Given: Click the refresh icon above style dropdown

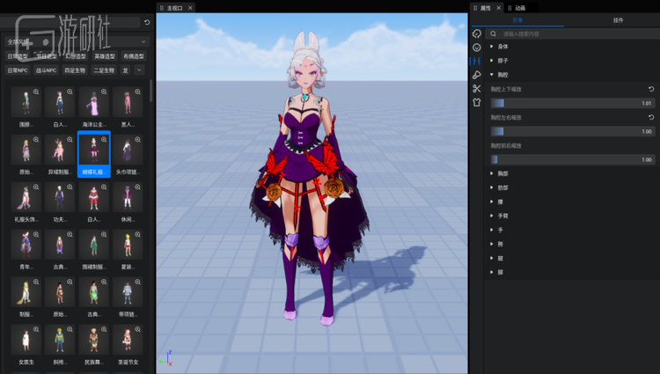Looking at the screenshot, I should 147,22.
